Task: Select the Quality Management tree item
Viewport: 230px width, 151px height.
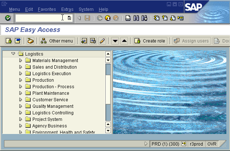Action: (x=52, y=106)
